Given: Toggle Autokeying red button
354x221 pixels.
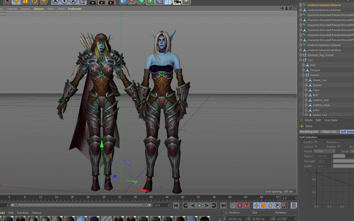Looking at the screenshot, I should pyautogui.click(x=240, y=206).
